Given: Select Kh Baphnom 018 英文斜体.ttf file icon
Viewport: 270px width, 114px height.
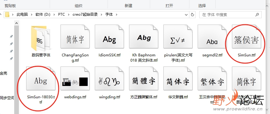Looking at the screenshot, I should (144, 36).
